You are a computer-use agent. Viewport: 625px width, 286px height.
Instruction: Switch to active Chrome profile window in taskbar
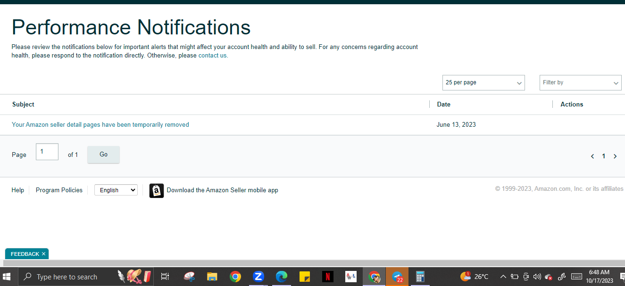pyautogui.click(x=374, y=277)
